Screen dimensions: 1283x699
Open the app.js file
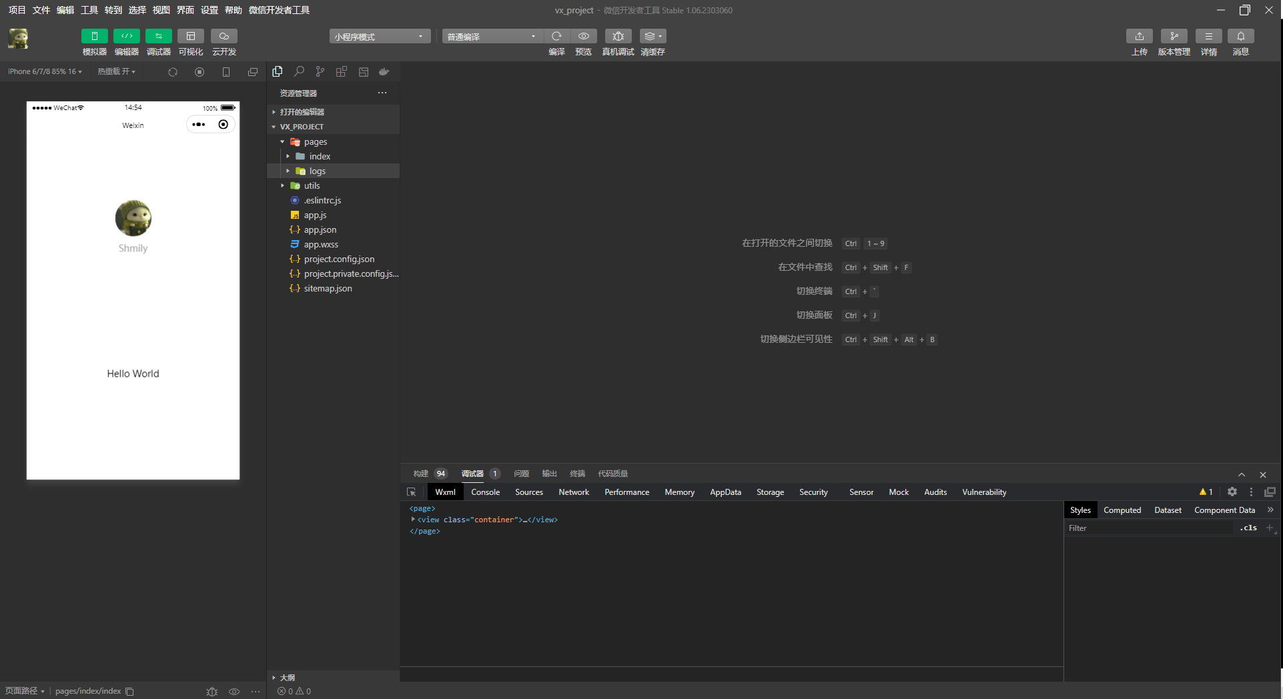[334, 215]
